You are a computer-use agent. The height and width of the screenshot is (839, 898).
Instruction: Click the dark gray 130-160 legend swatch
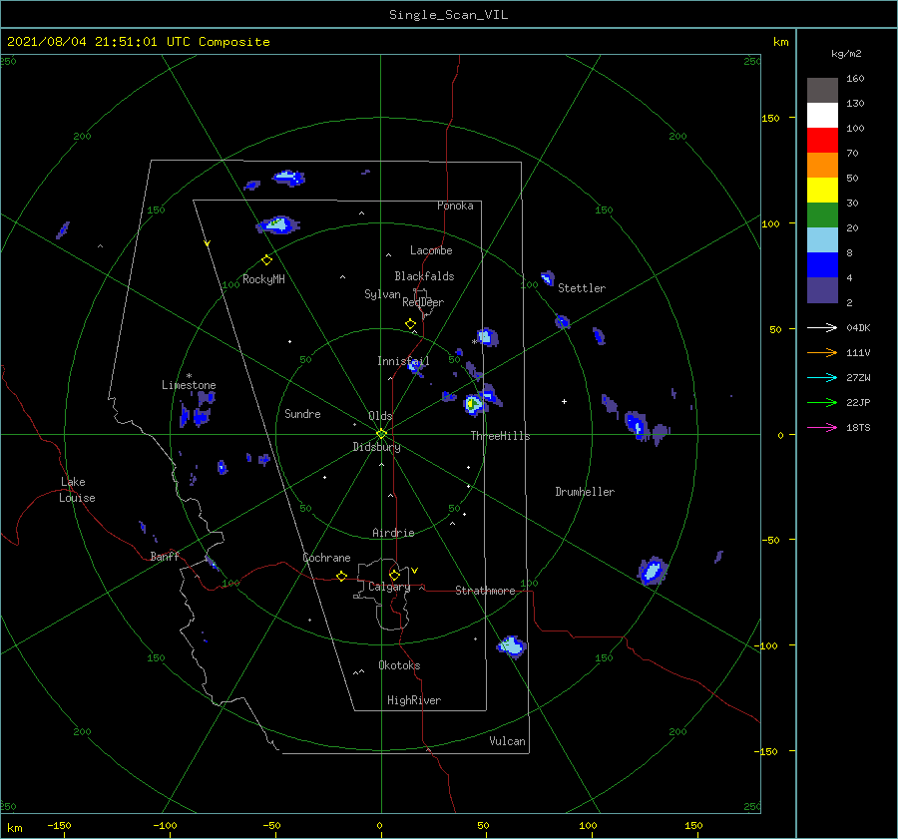click(822, 91)
